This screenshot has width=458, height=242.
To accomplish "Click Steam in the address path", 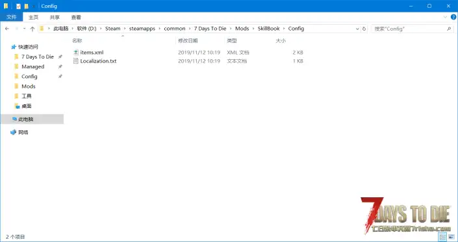I will pyautogui.click(x=113, y=29).
